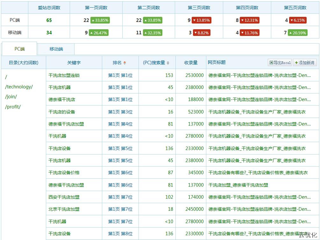Viewport: 320px width, 240px height.
Task: Click keyword 干洗店的设备
Action: pyautogui.click(x=62, y=112)
